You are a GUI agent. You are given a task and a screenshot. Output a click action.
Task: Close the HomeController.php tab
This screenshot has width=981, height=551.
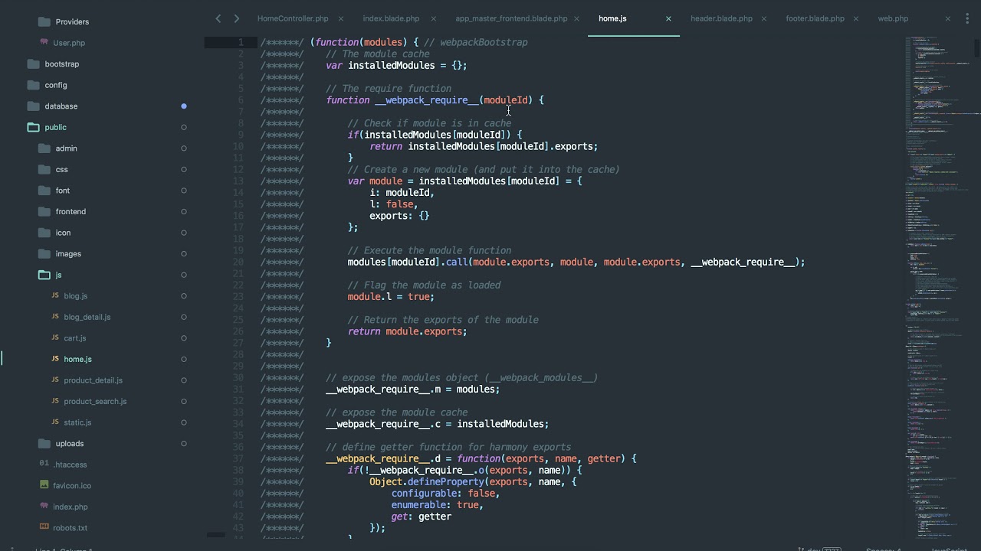(341, 18)
